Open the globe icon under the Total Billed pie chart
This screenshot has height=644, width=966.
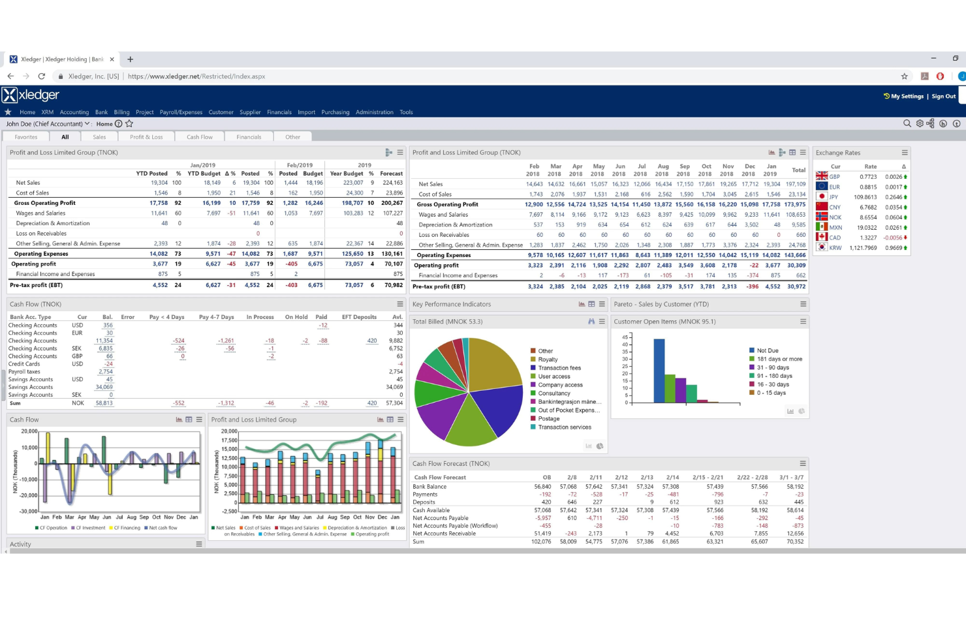(600, 446)
